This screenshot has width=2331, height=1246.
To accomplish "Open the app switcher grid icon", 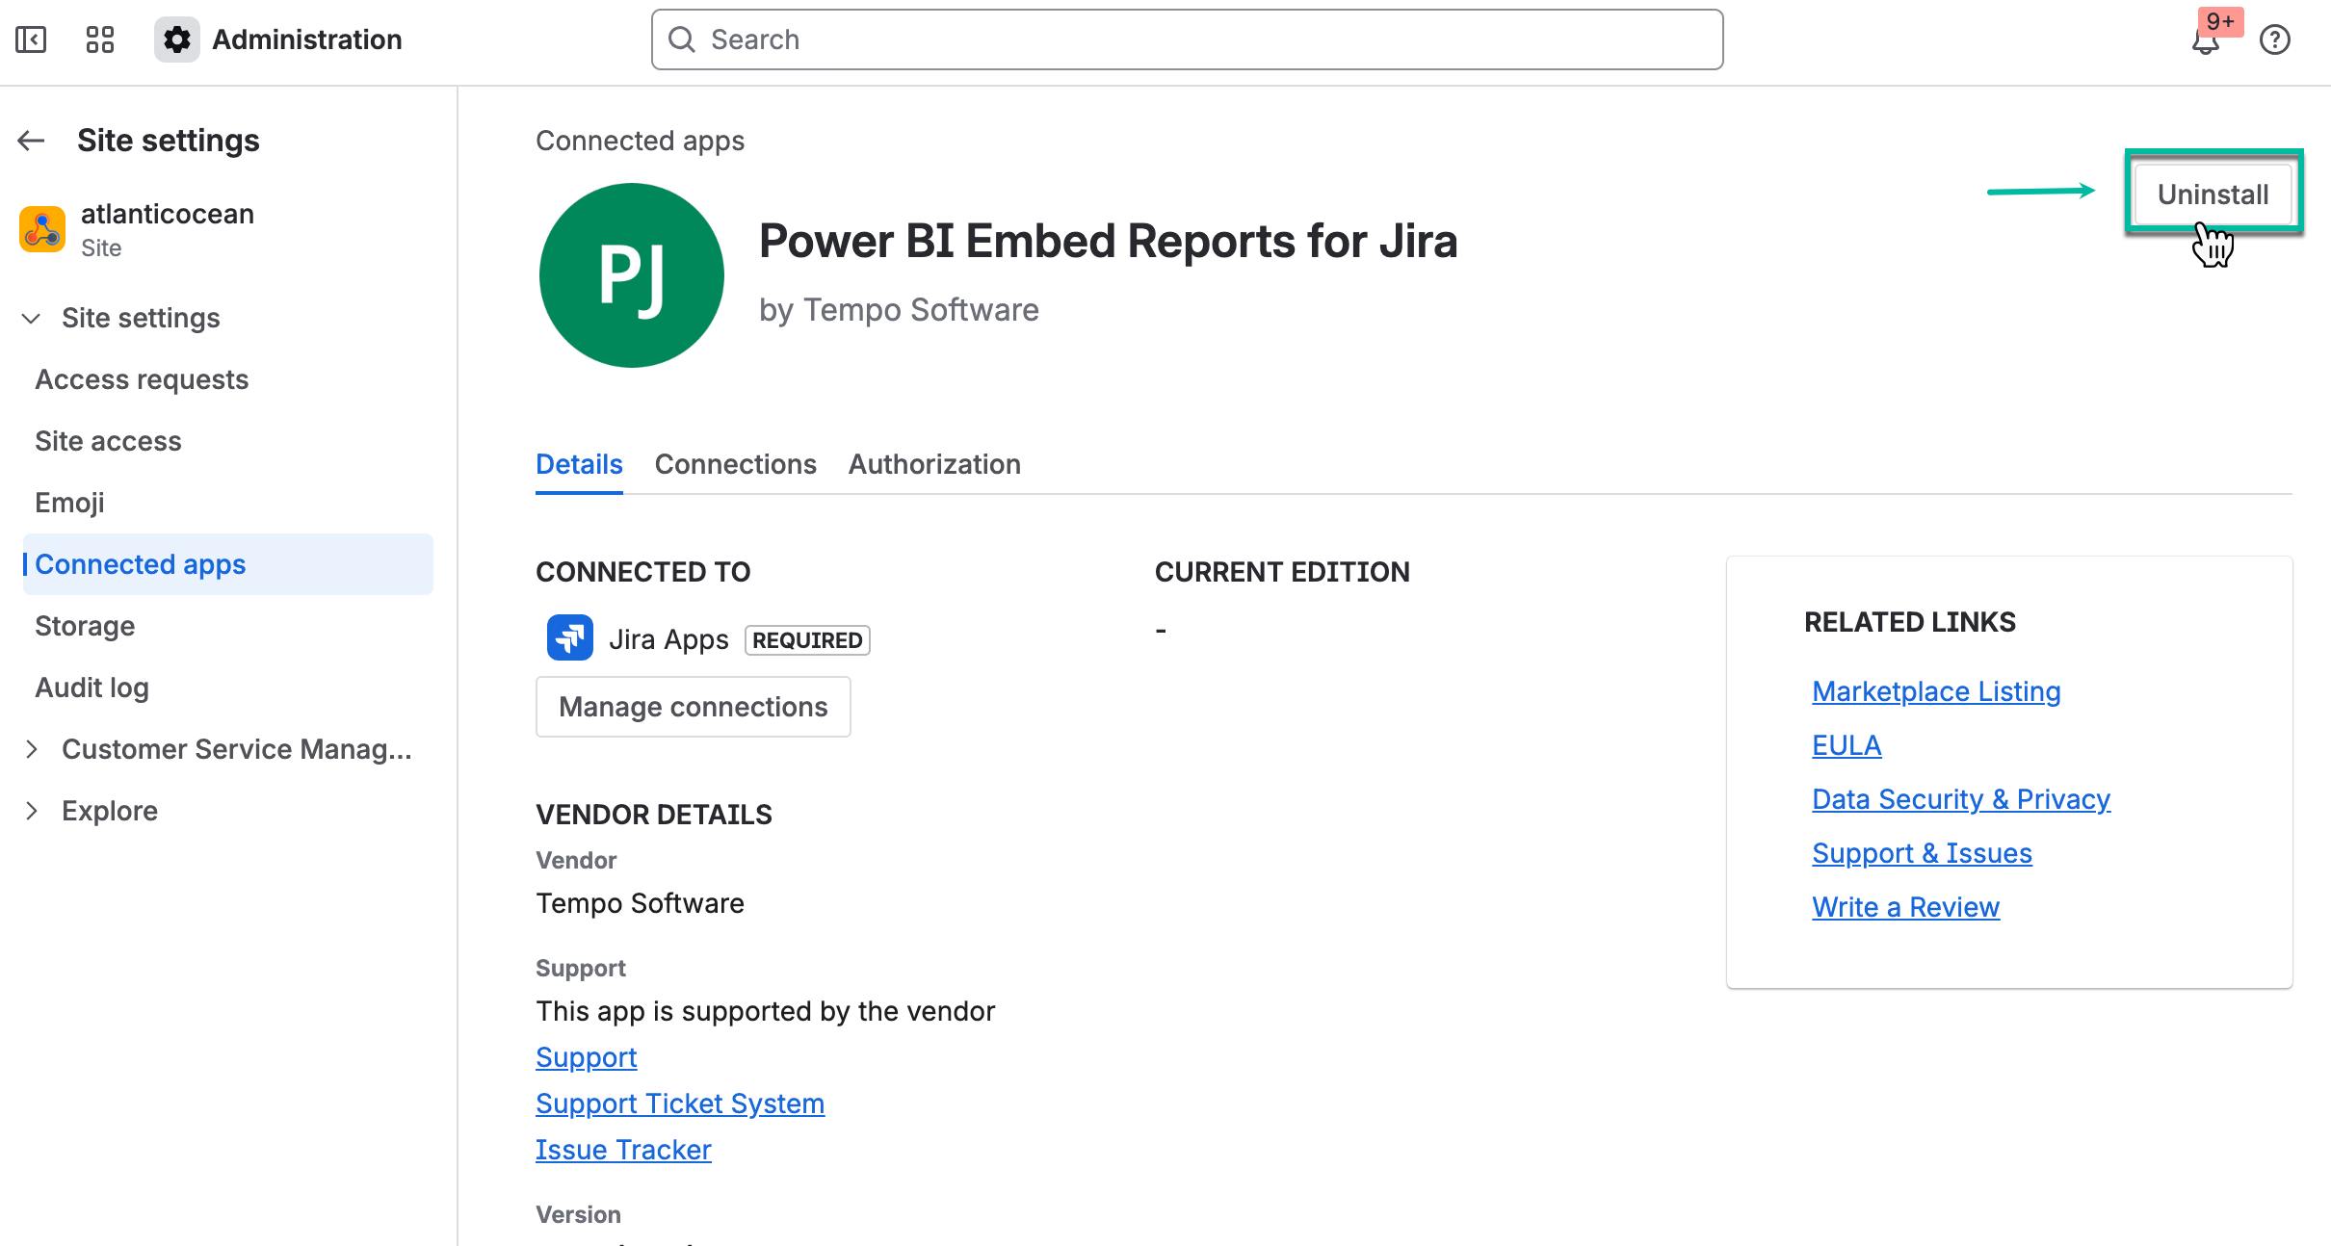I will point(100,39).
